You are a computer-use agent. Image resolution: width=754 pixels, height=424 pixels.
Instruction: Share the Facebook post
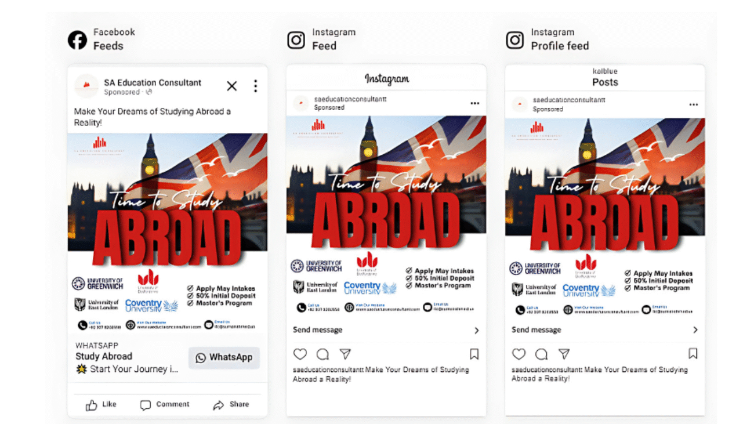click(x=231, y=405)
